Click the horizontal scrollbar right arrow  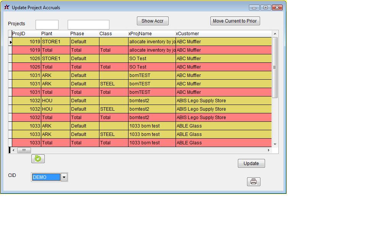coord(268,150)
